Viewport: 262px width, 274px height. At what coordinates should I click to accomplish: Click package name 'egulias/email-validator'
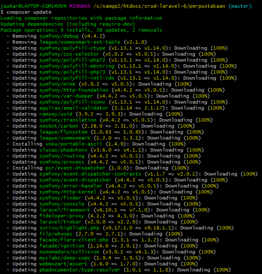click(x=74, y=108)
